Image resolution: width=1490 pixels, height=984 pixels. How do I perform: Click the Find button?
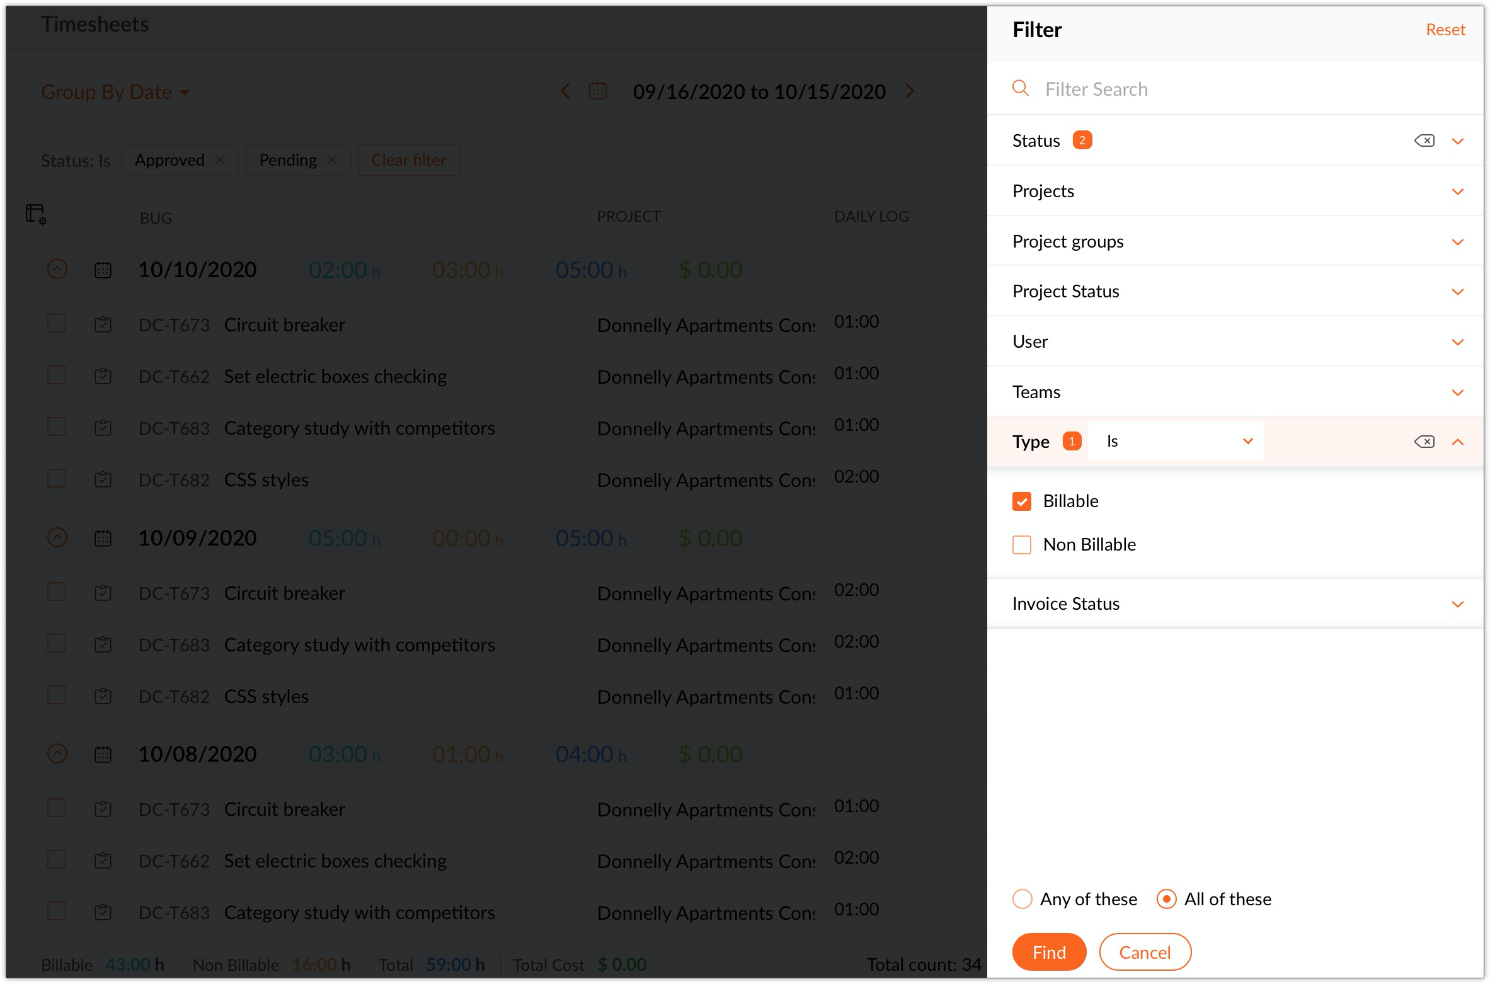[1048, 952]
